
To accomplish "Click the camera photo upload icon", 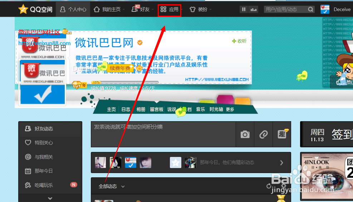I will pyautogui.click(x=245, y=134).
